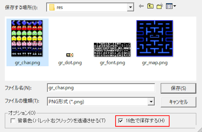Screen dimensions: 202x132
Task: Click the res folder icon in the location box
Action: tap(52, 7)
